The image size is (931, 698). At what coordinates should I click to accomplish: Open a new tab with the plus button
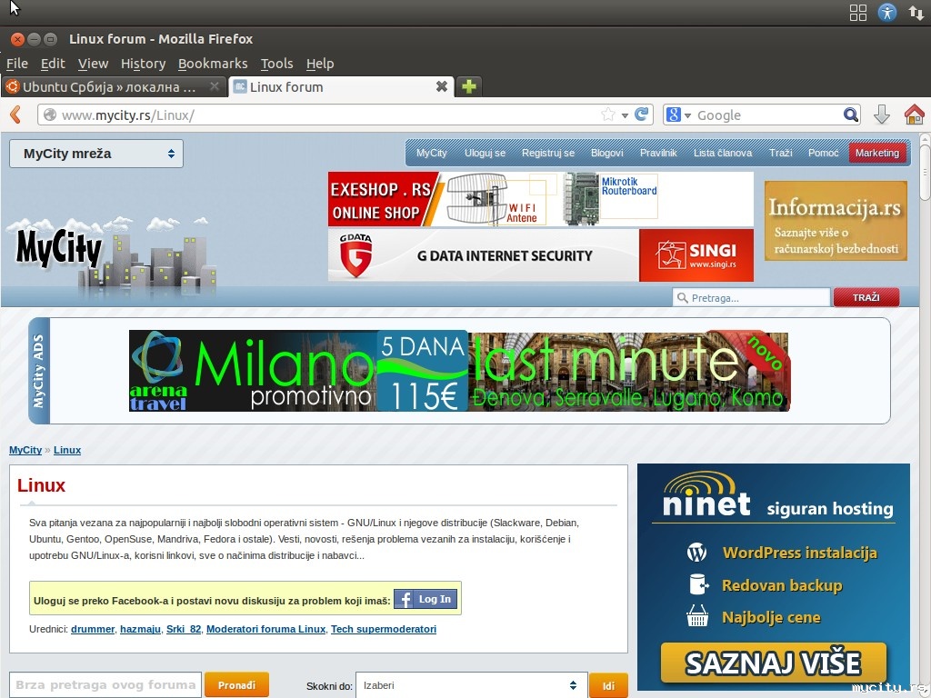[x=468, y=86]
